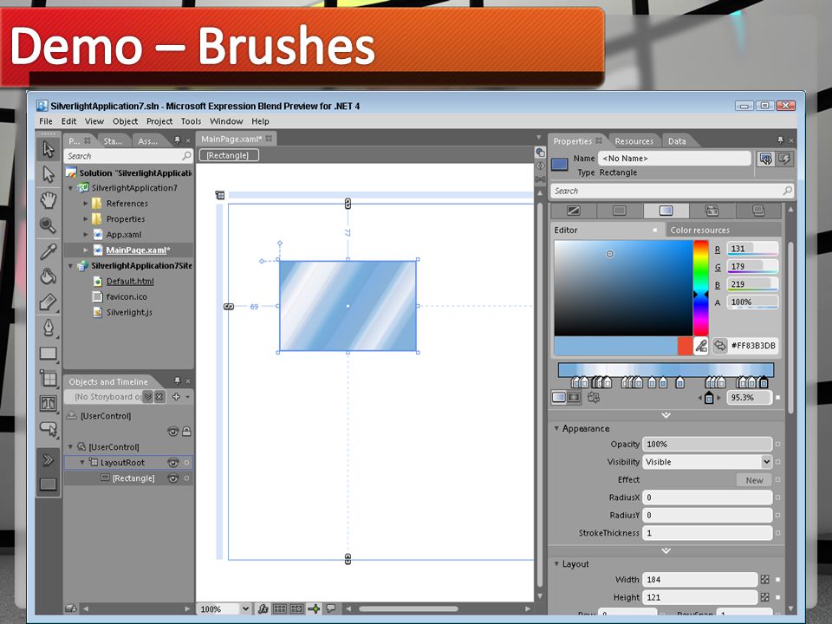
Task: Select the Pen tool
Action: (49, 328)
